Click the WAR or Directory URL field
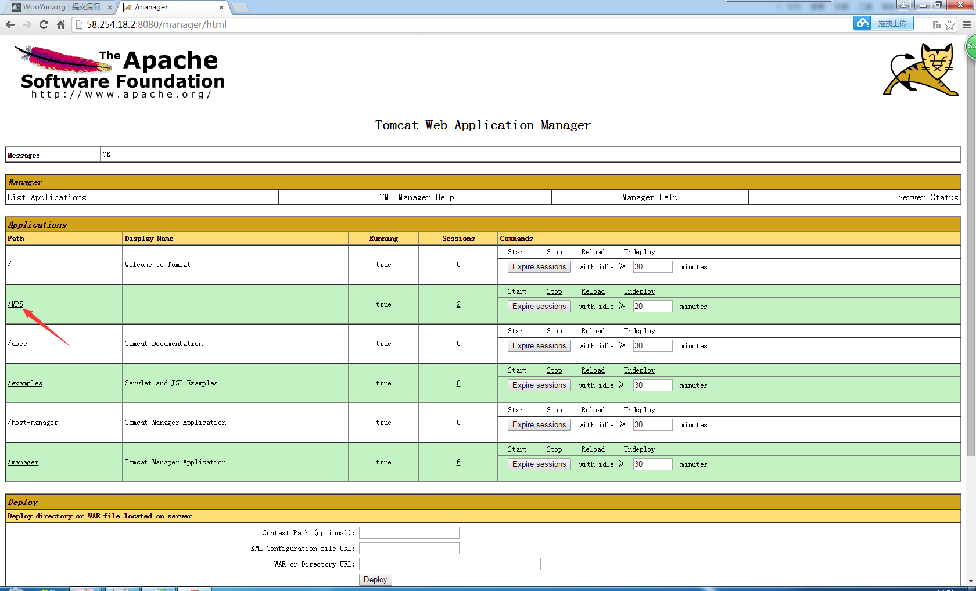Image resolution: width=976 pixels, height=591 pixels. 450,564
